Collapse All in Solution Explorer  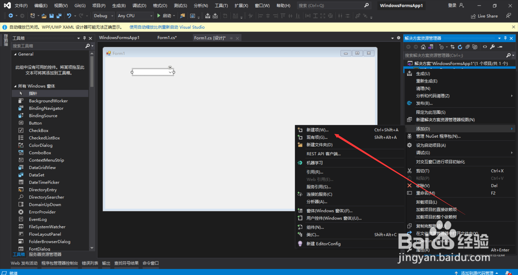468,47
